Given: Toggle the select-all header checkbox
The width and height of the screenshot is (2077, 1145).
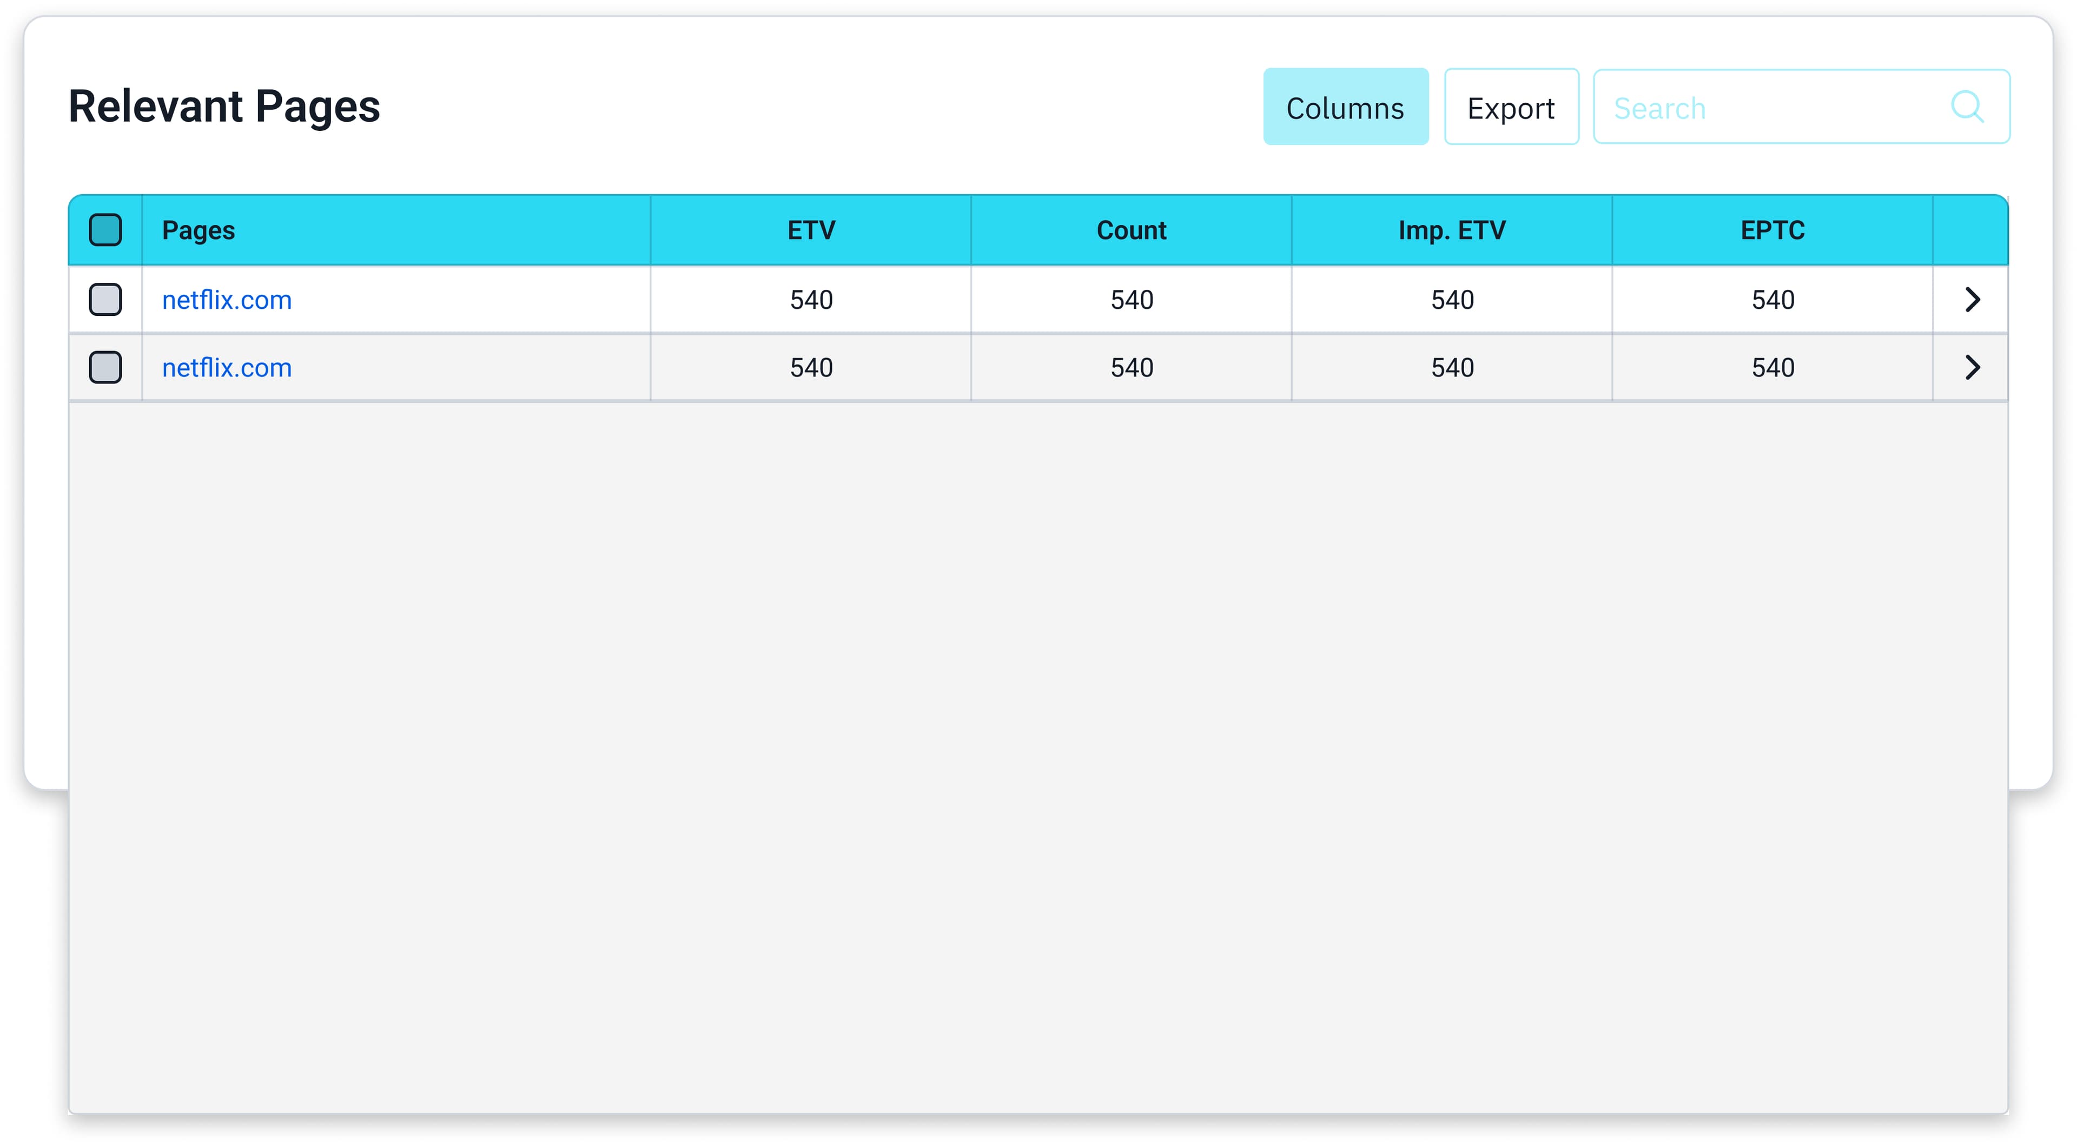Looking at the screenshot, I should [x=105, y=230].
